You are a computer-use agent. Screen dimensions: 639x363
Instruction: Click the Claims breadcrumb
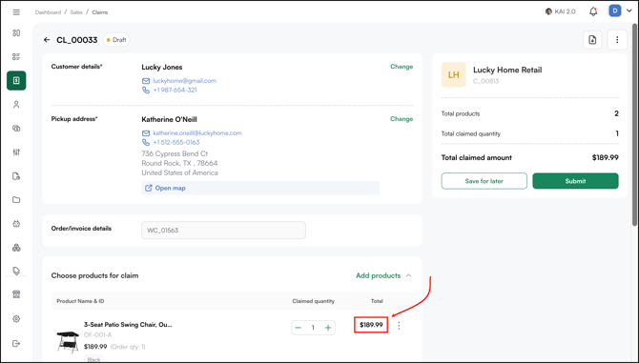[100, 12]
